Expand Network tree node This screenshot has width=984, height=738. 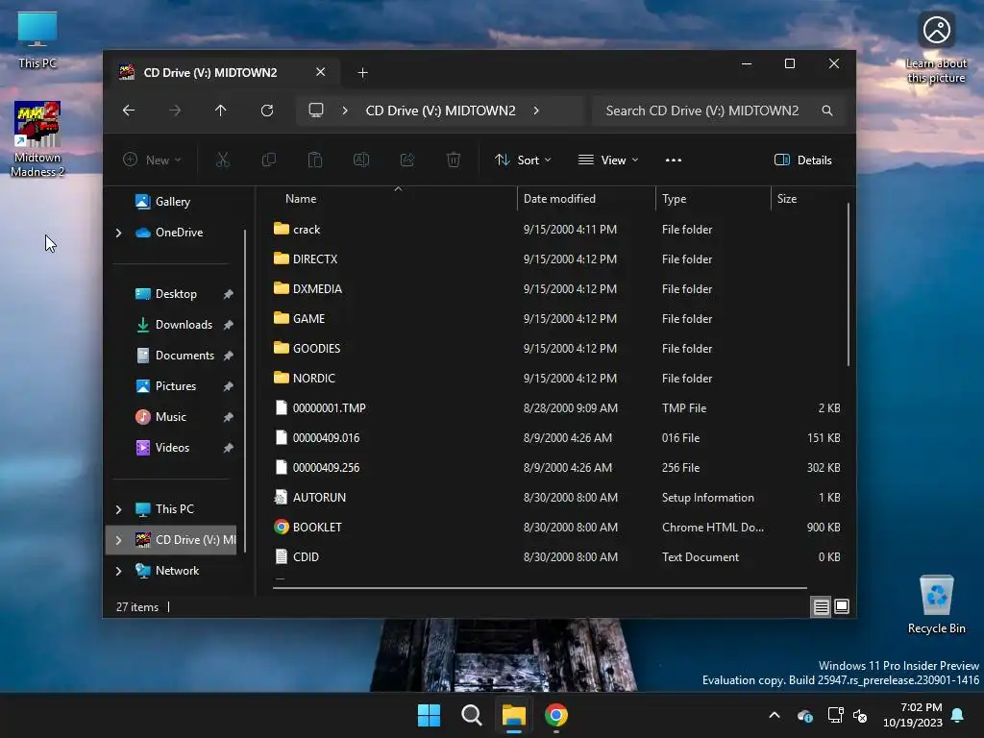(x=118, y=571)
